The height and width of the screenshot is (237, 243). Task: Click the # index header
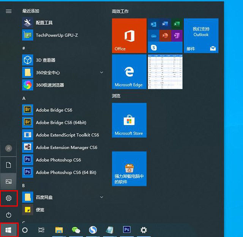point(24,48)
